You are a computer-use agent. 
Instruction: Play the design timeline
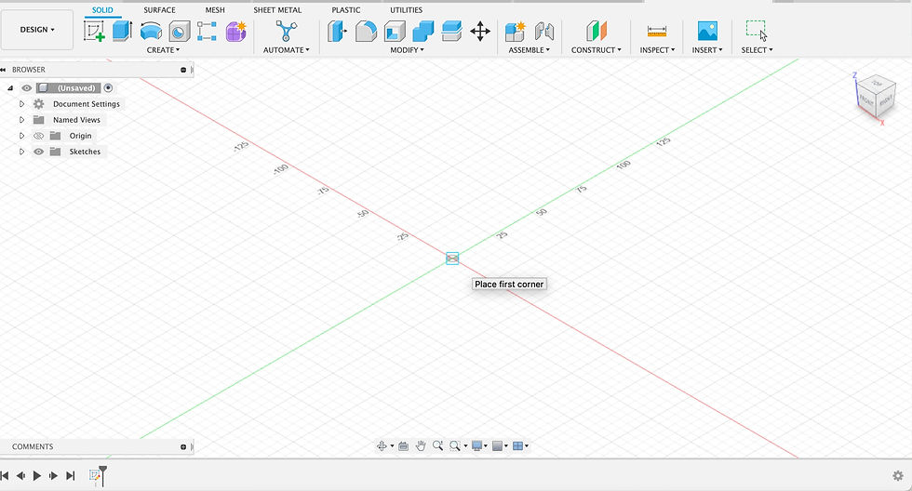[37, 476]
